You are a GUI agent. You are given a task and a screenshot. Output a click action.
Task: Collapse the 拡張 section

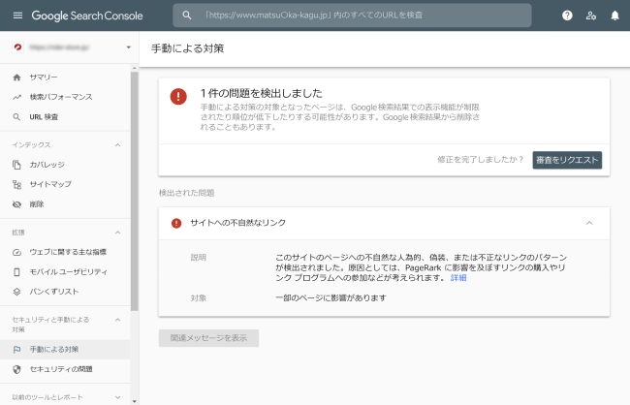117,233
